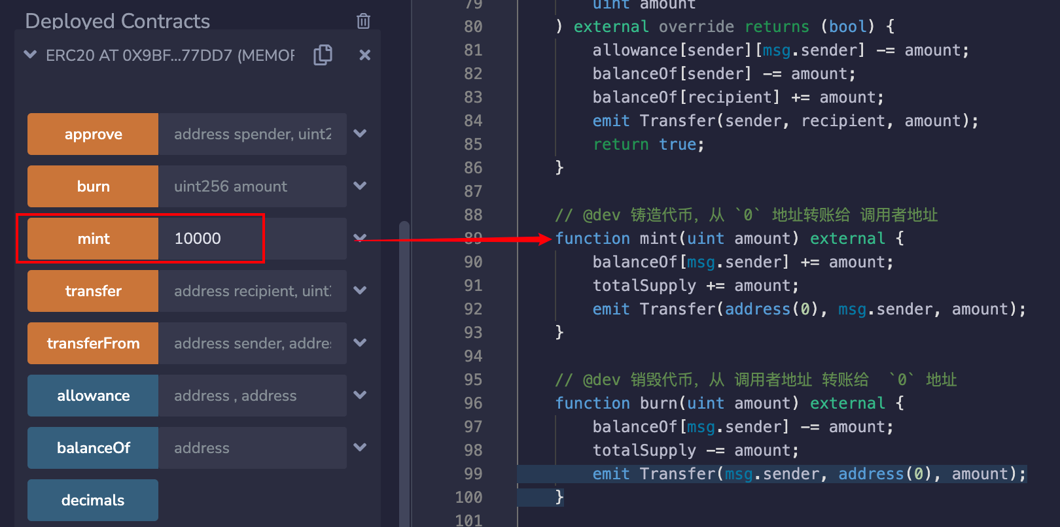Expand the transferFrom function parameters
Image resolution: width=1060 pixels, height=527 pixels.
360,343
